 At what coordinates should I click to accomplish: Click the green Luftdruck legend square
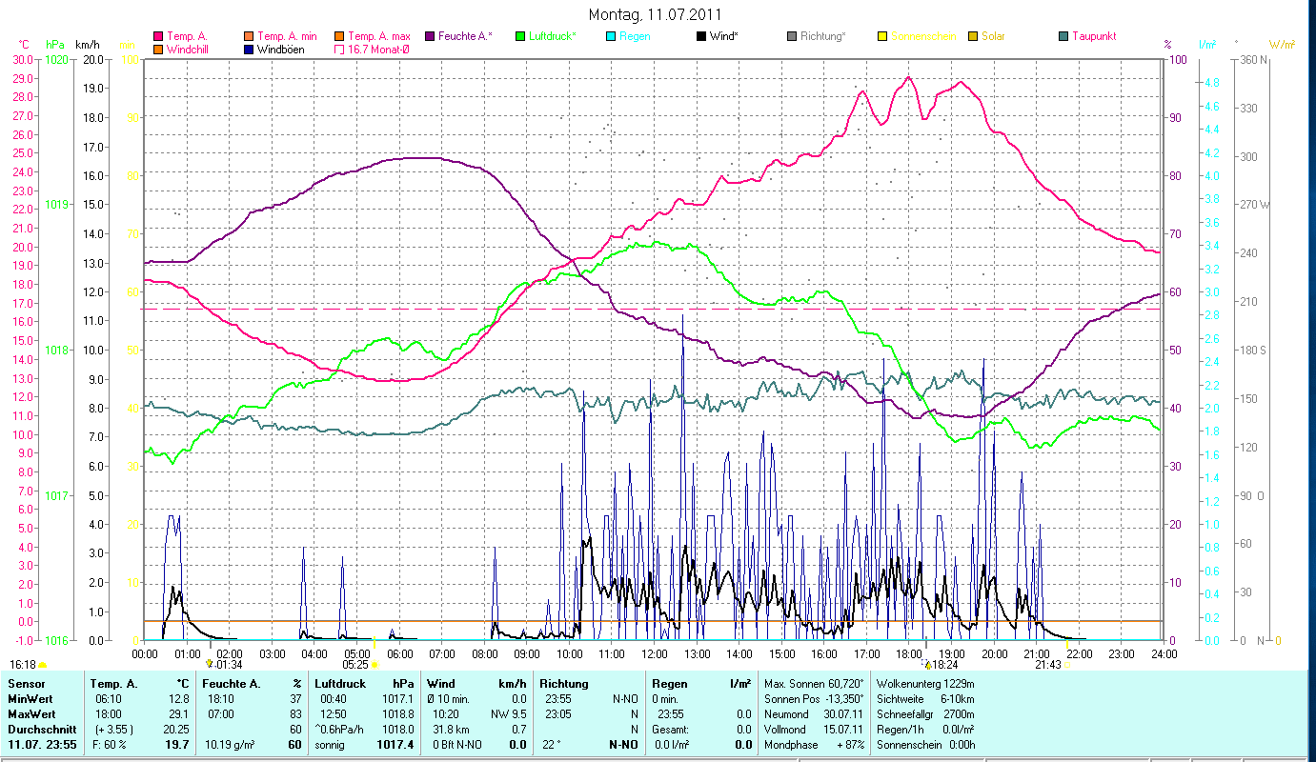520,36
